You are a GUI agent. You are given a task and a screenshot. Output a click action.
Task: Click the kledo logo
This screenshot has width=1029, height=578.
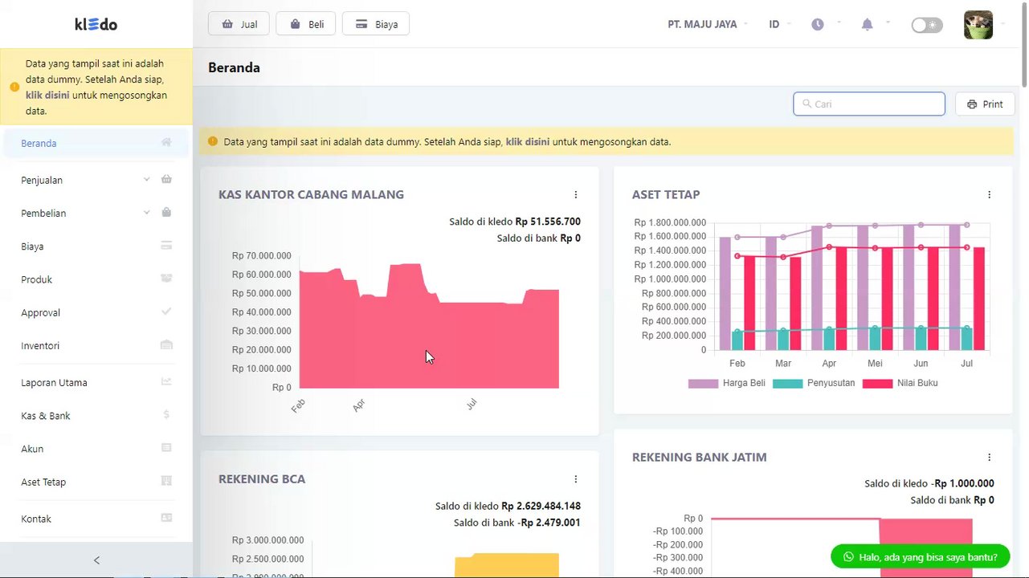[96, 24]
